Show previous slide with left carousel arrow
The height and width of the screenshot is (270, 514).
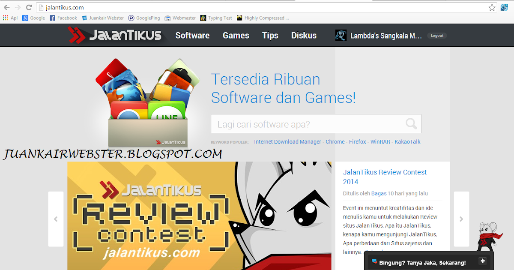coord(56,219)
